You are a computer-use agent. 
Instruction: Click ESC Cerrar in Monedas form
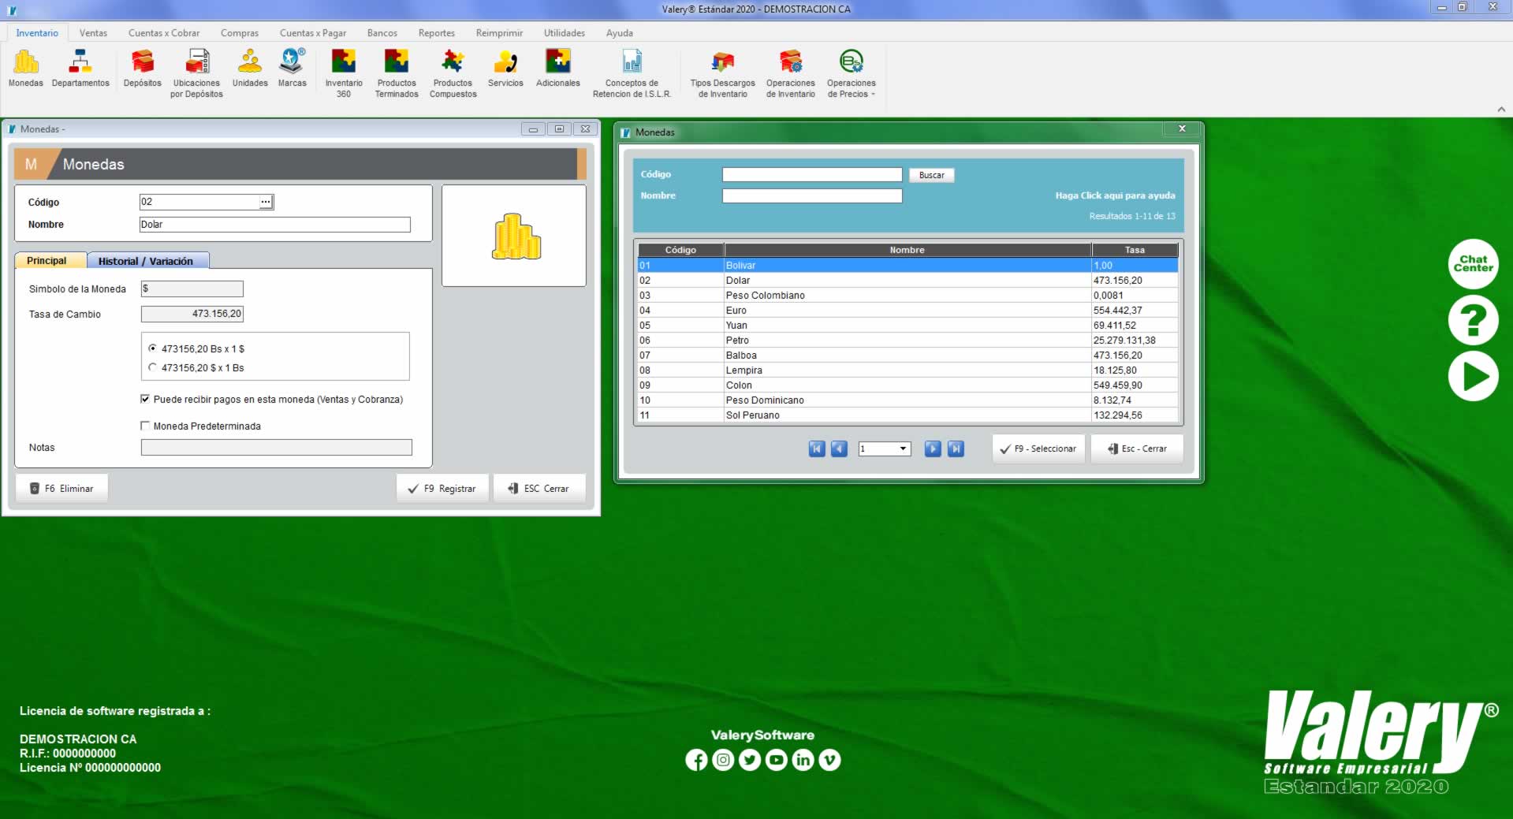click(x=539, y=489)
